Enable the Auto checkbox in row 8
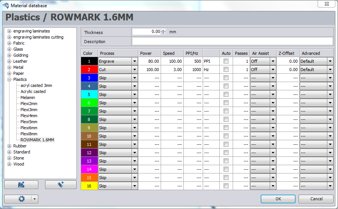The height and width of the screenshot is (209, 338). point(226,119)
